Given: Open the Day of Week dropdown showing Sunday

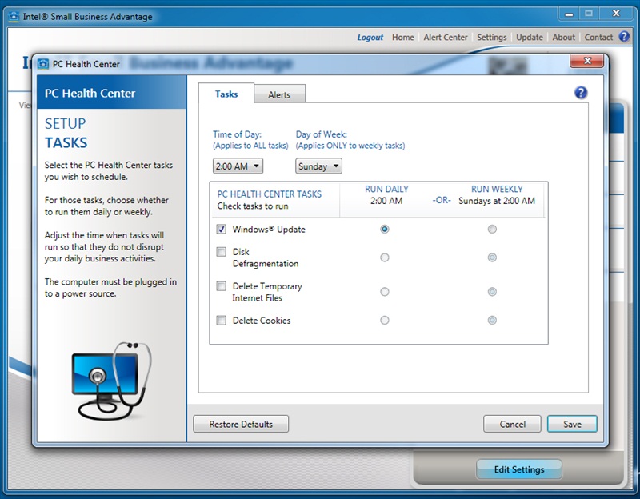Looking at the screenshot, I should tap(318, 166).
